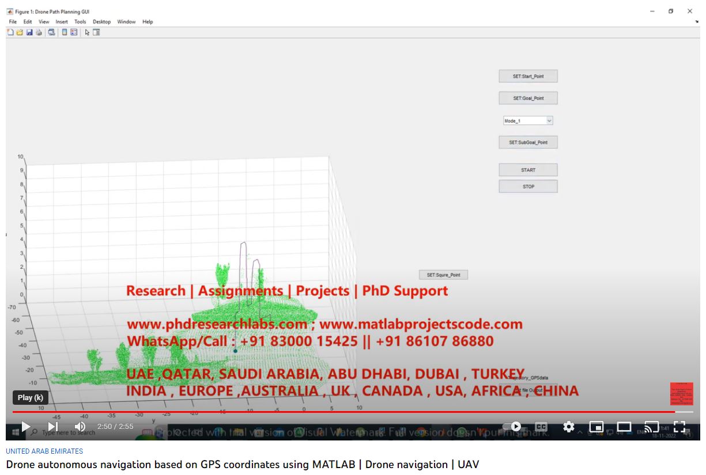Play the video with the play button
The width and height of the screenshot is (706, 475).
pos(25,427)
